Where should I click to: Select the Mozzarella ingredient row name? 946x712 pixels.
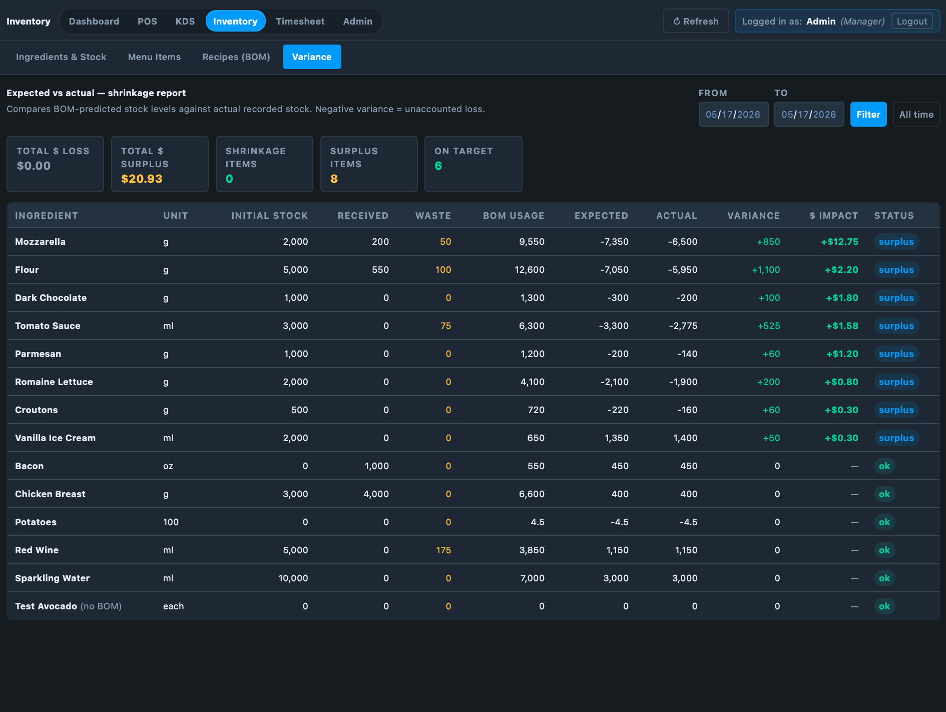(x=40, y=241)
